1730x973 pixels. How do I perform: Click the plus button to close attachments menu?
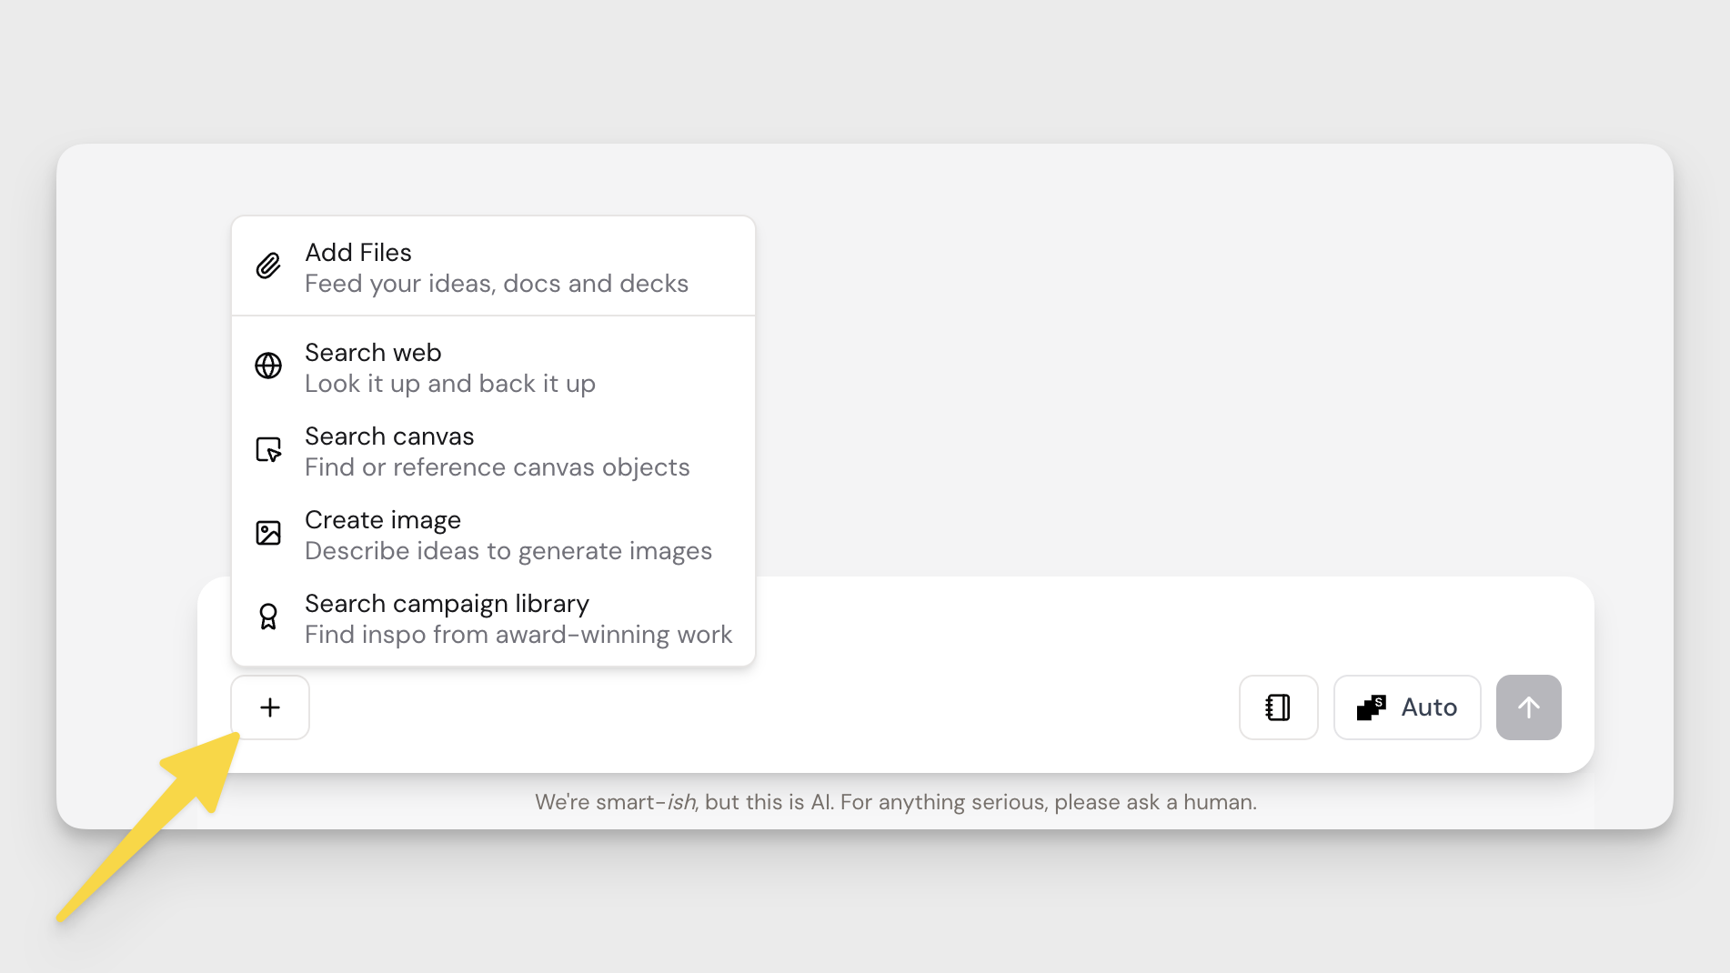tap(270, 707)
